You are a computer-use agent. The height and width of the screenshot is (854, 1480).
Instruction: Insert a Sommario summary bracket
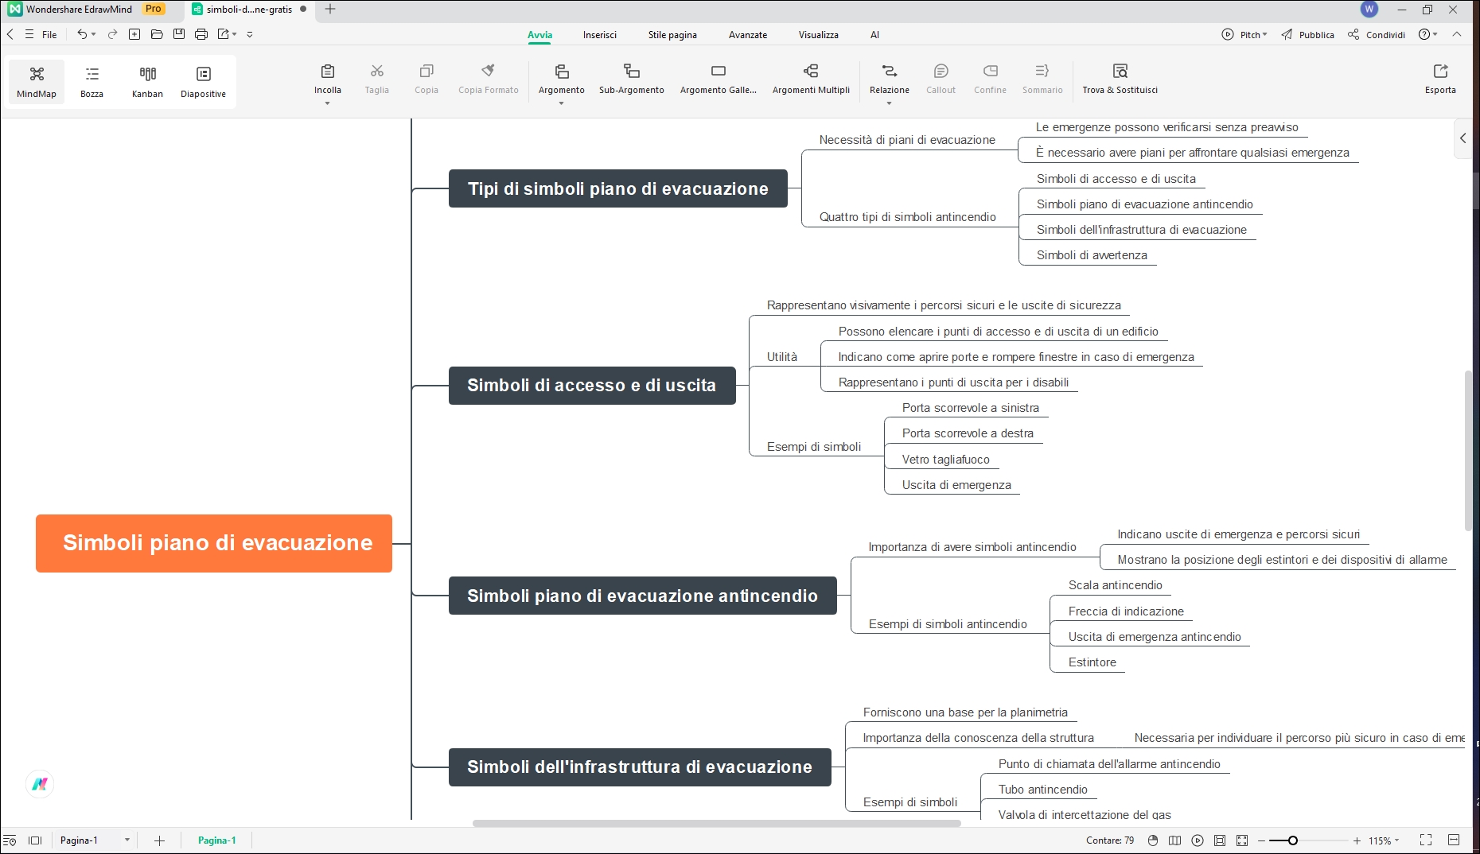tap(1042, 79)
